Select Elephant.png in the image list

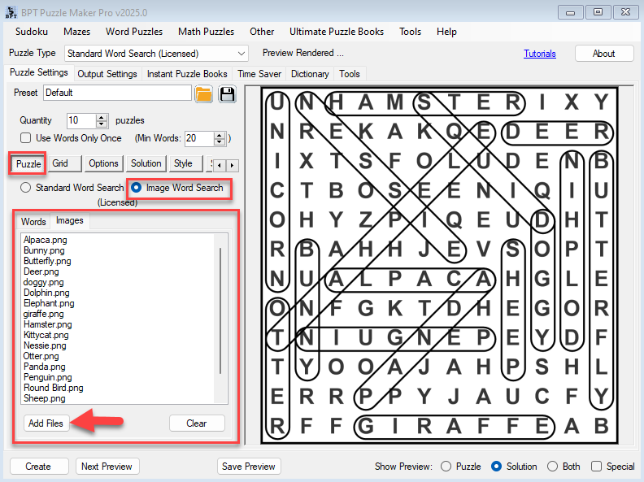(49, 303)
